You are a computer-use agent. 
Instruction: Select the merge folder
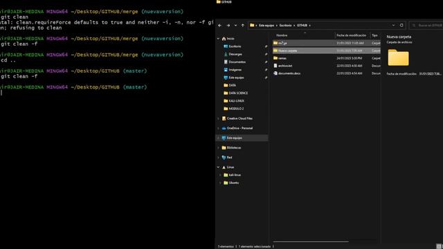326,43
